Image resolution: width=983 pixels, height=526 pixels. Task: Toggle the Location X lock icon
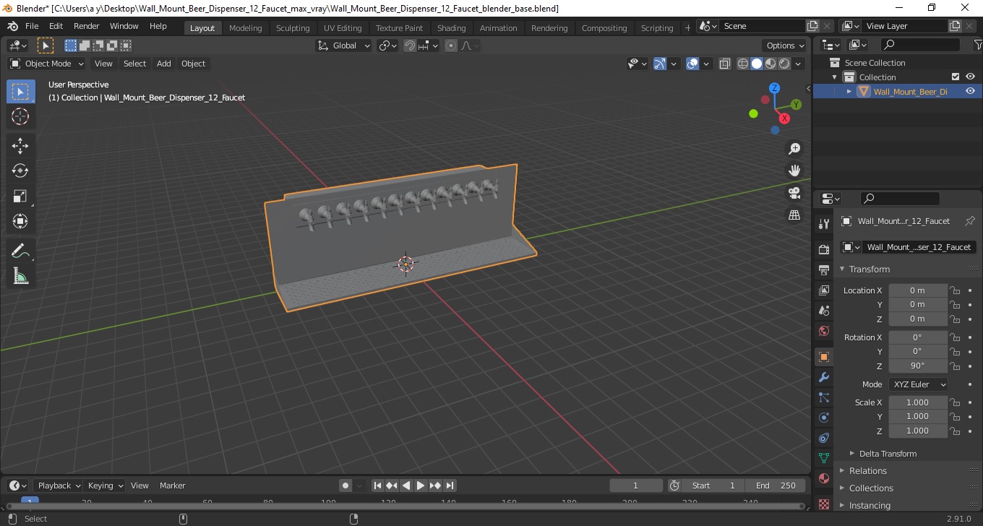[955, 290]
